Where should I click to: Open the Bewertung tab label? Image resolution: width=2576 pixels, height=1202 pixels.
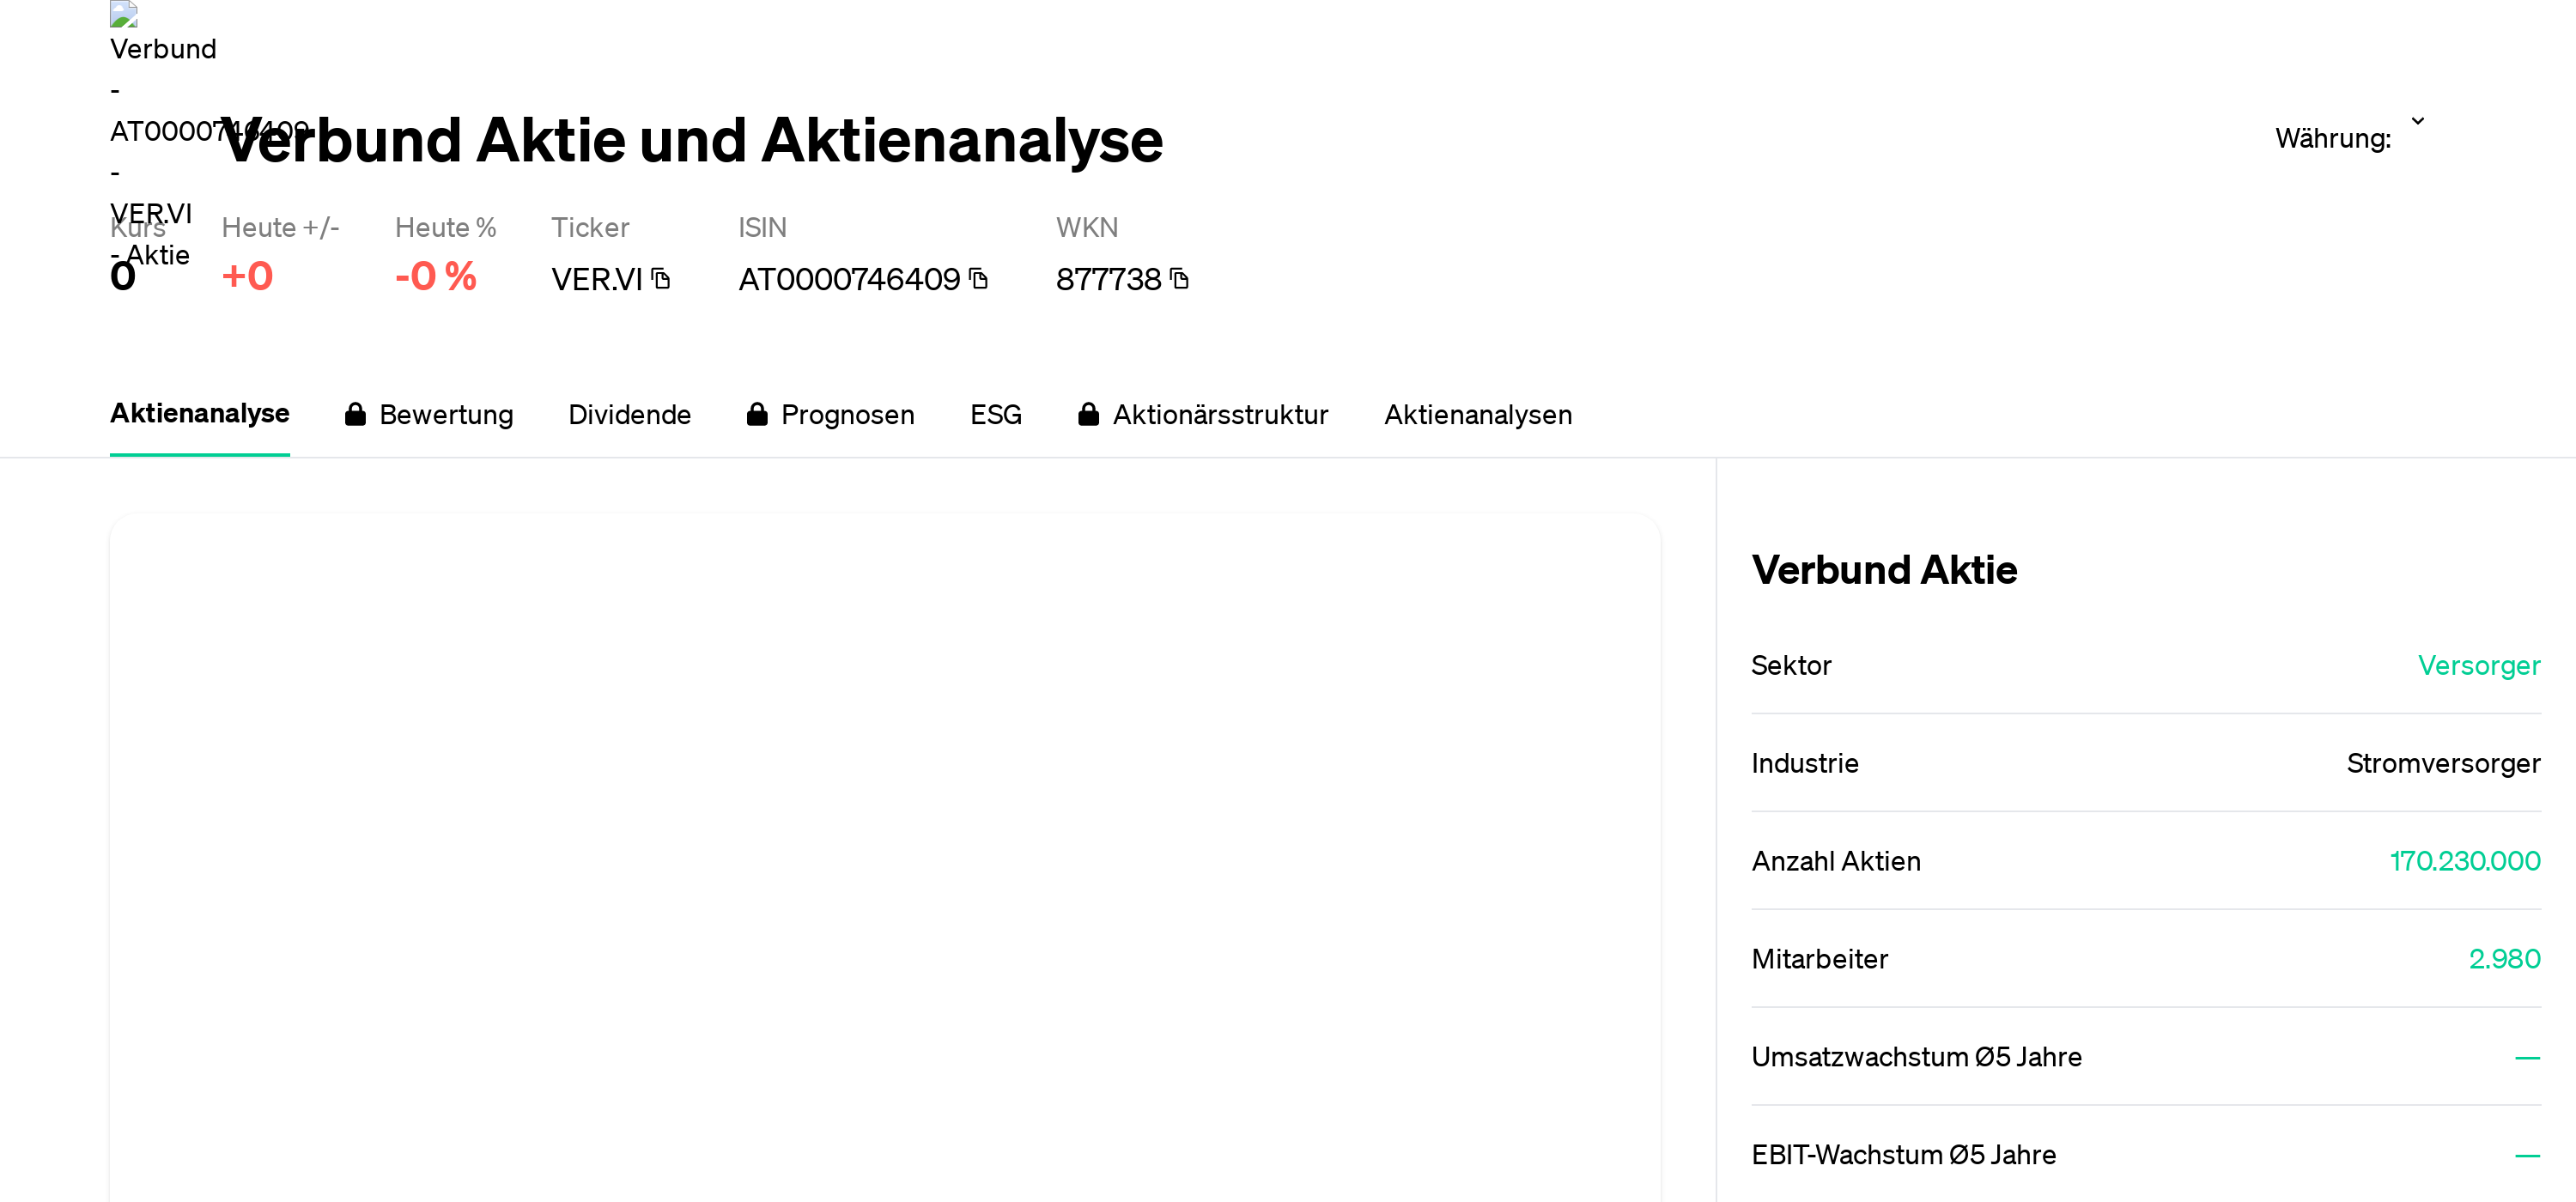tap(446, 415)
